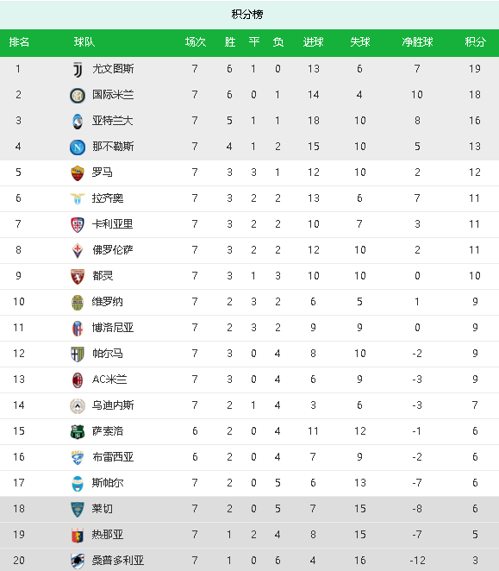Select the 净胜球 column header
The width and height of the screenshot is (499, 571).
[x=417, y=42]
